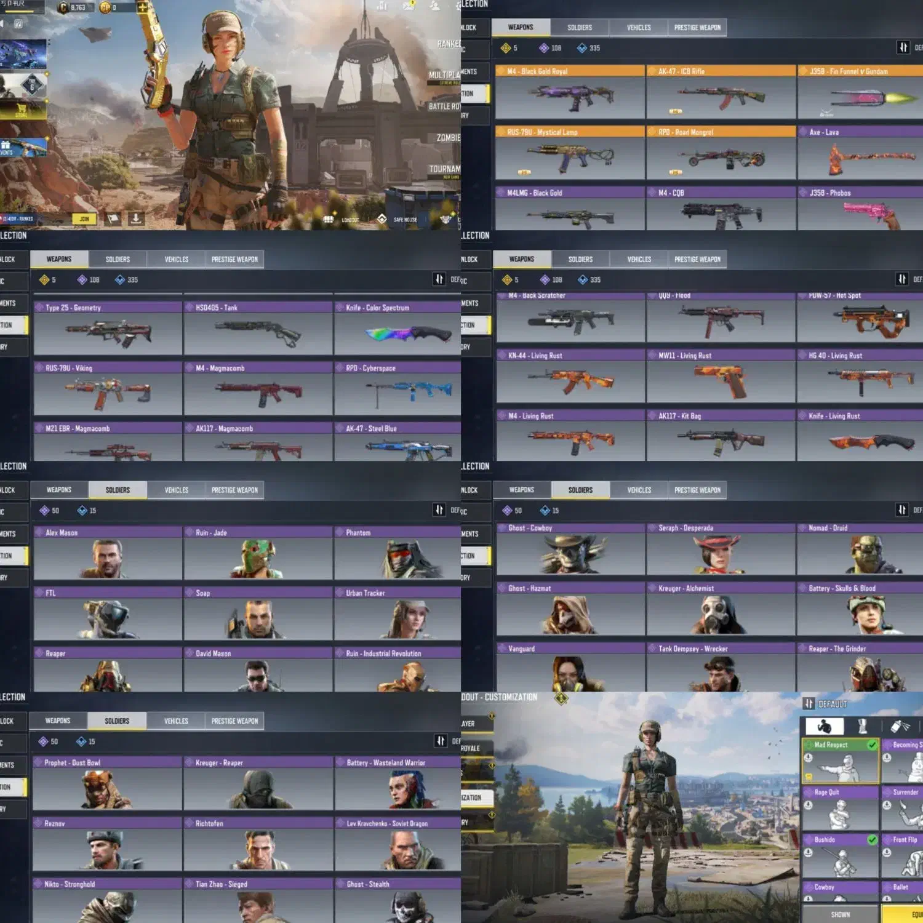This screenshot has height=923, width=923.
Task: Click the flag icon beside JOIN
Action: point(113,218)
